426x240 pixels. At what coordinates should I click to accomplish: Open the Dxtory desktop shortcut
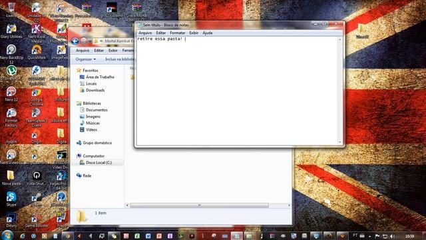pos(11,220)
